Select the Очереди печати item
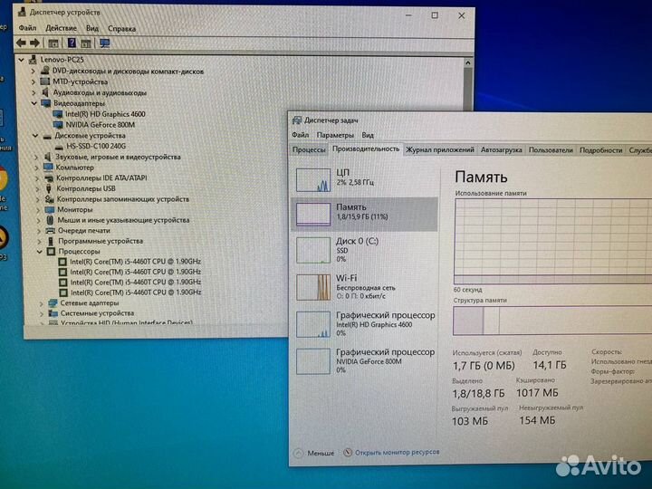 pyautogui.click(x=83, y=230)
